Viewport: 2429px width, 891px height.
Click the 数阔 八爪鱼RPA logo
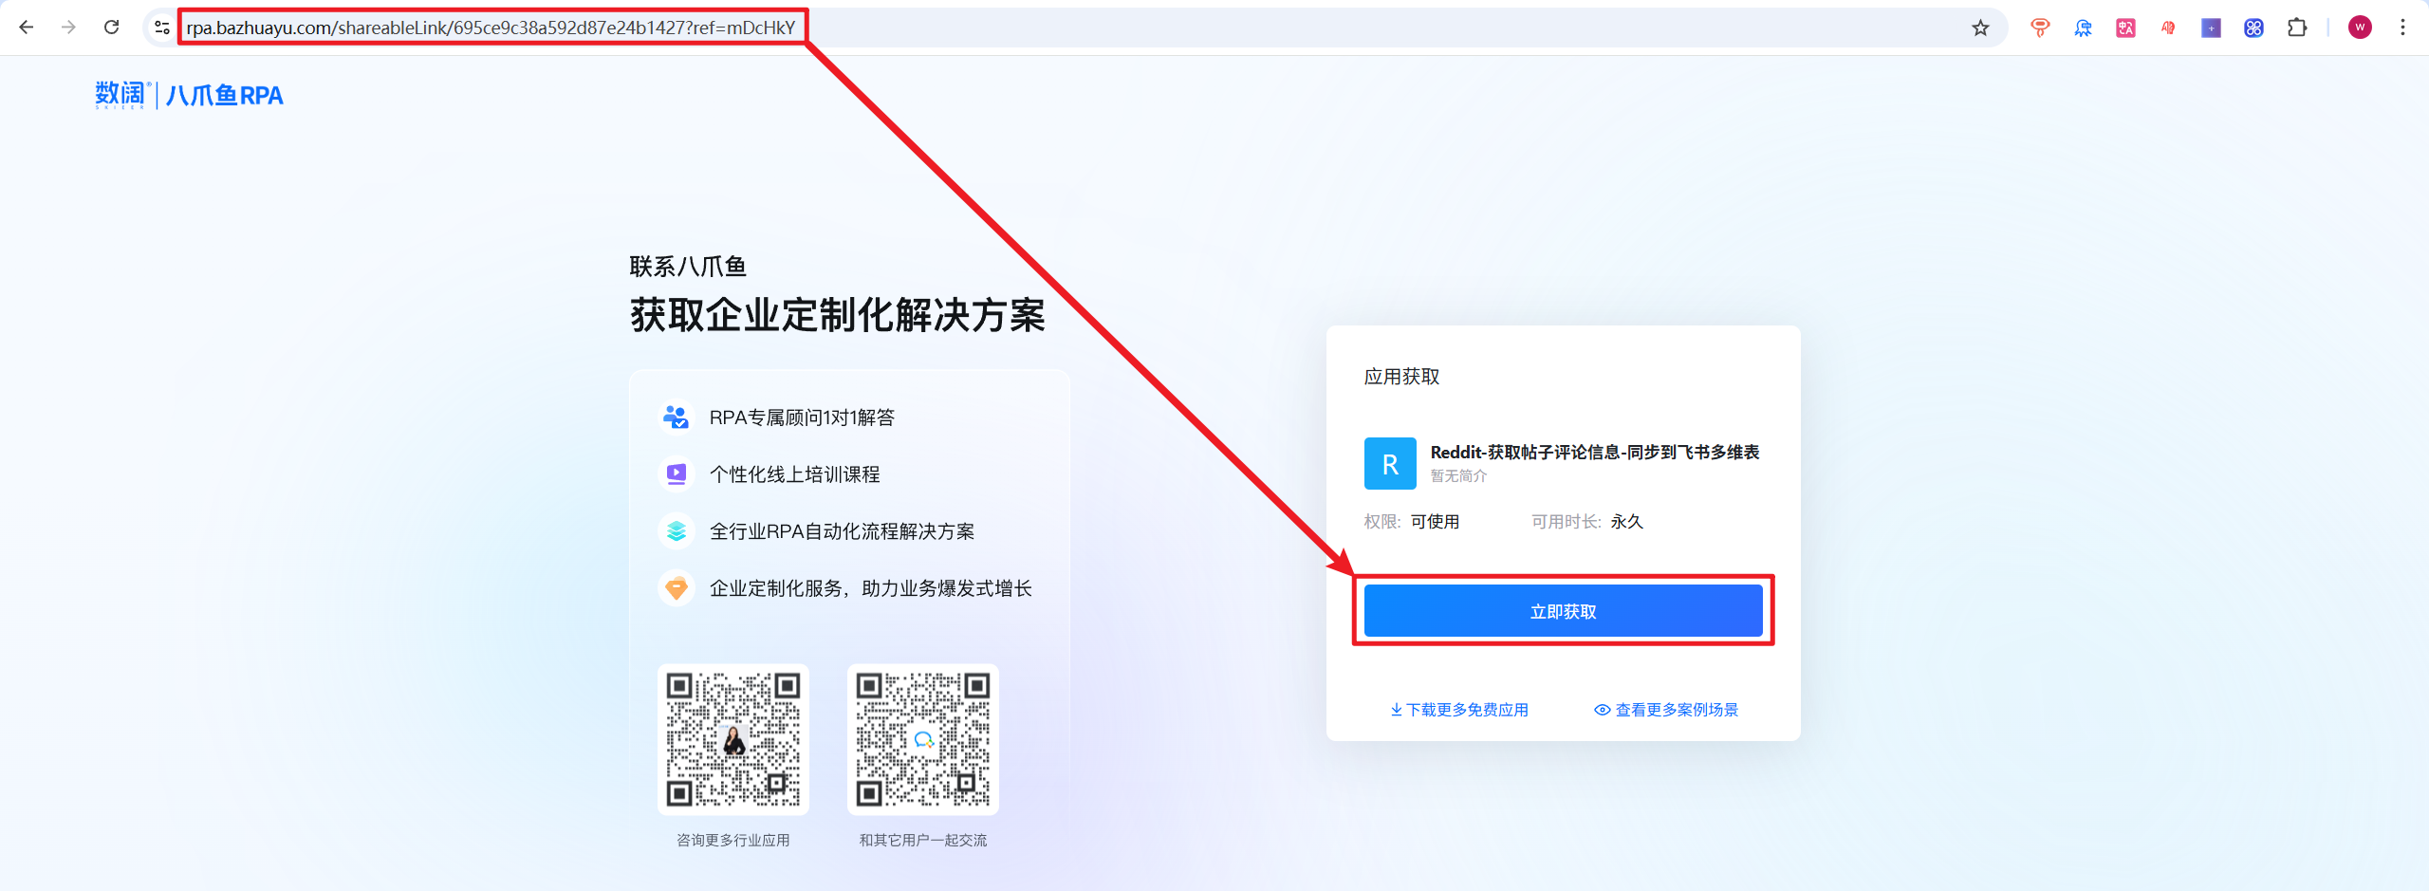189,95
